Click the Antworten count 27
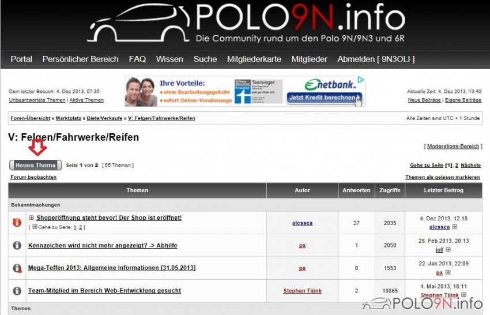 point(356,223)
